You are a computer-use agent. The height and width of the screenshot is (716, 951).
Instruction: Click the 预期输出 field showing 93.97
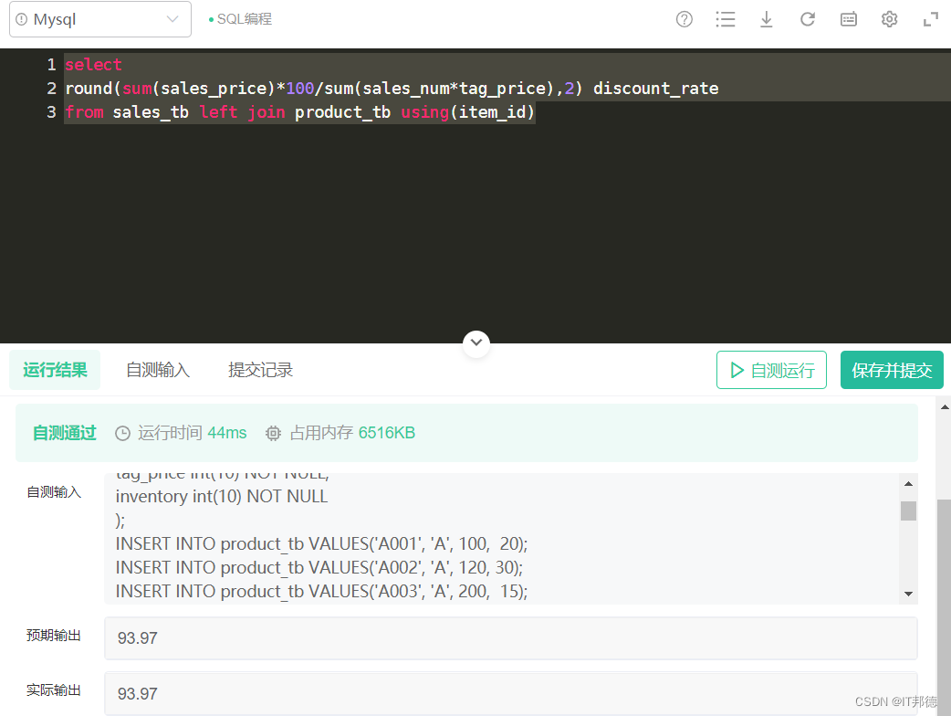coord(511,637)
